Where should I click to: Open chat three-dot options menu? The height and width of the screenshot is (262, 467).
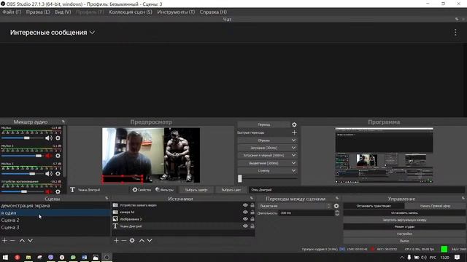coord(455,32)
